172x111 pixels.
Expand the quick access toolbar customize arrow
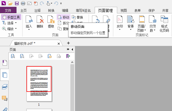pos(61,3)
